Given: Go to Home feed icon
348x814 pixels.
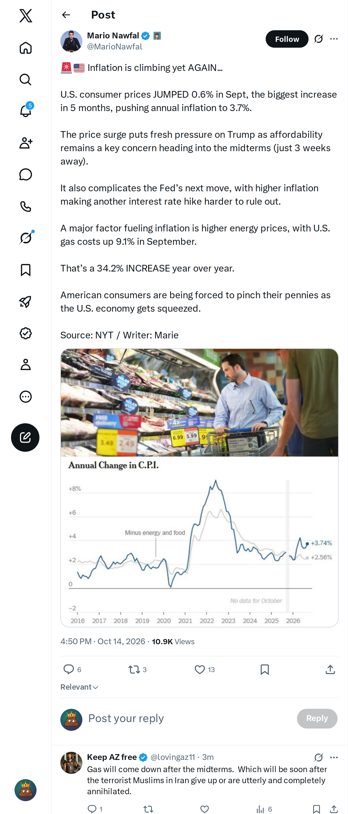Looking at the screenshot, I should pos(26,48).
